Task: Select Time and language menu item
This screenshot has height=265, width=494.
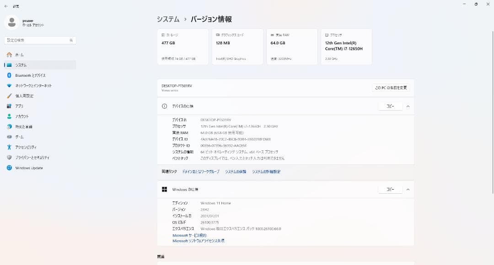Action: point(24,127)
